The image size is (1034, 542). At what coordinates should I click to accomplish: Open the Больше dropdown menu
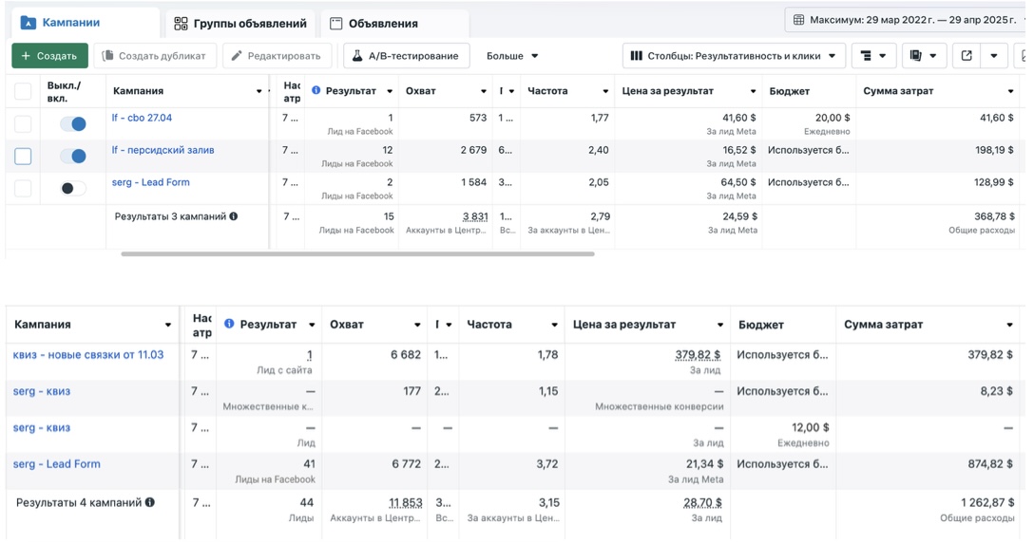coord(512,56)
